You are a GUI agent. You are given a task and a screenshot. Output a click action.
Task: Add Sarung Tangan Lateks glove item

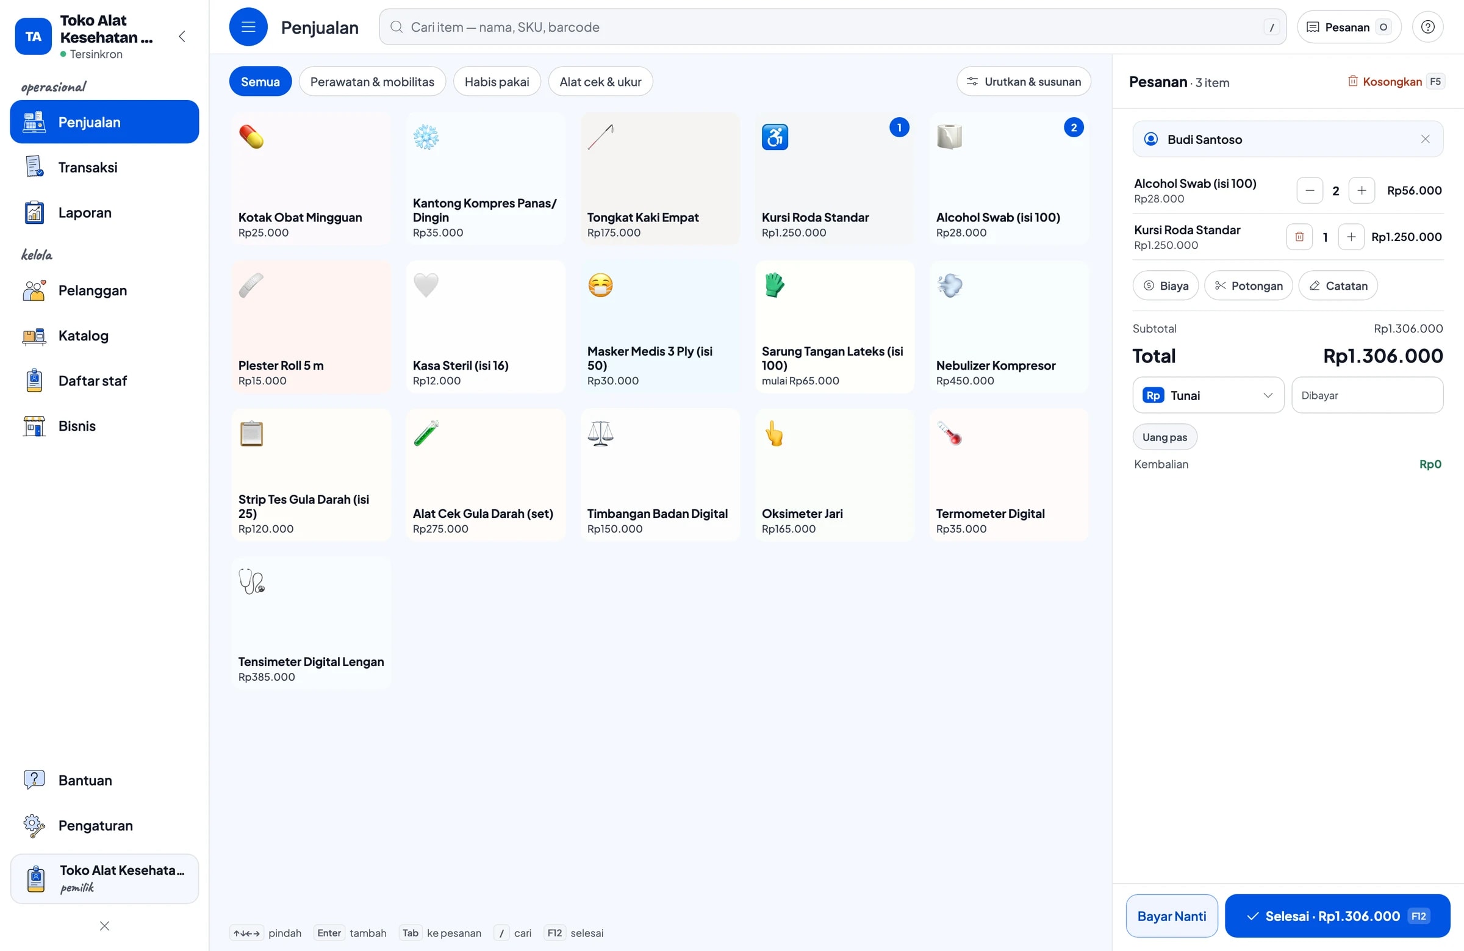click(x=834, y=326)
